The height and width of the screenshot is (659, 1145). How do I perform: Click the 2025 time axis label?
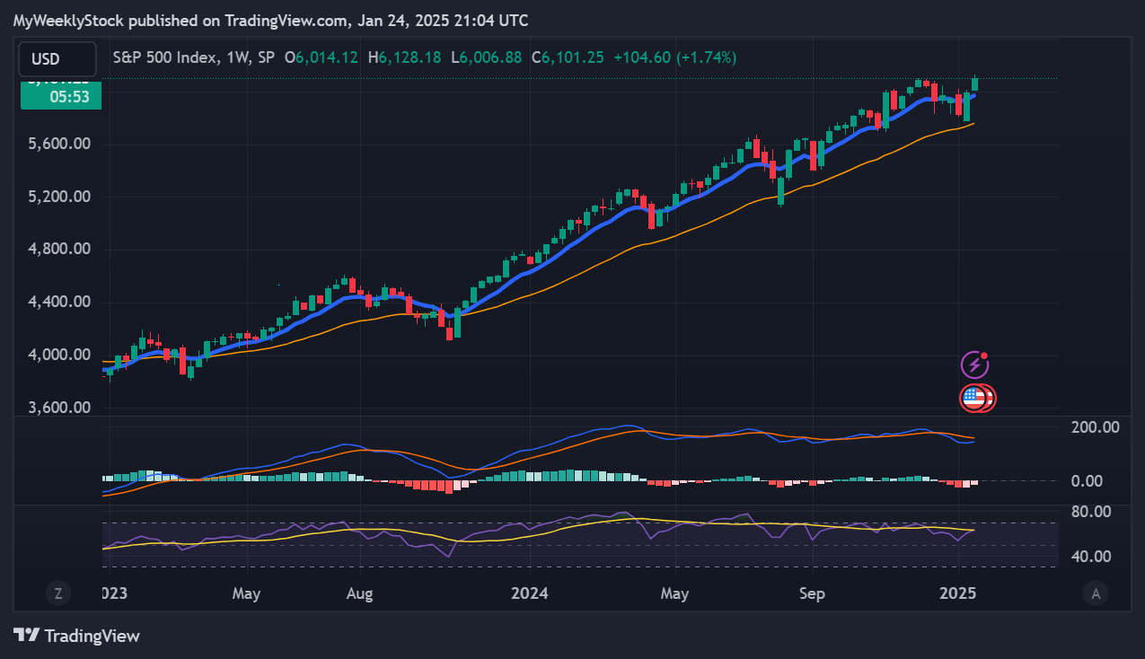[x=957, y=593]
